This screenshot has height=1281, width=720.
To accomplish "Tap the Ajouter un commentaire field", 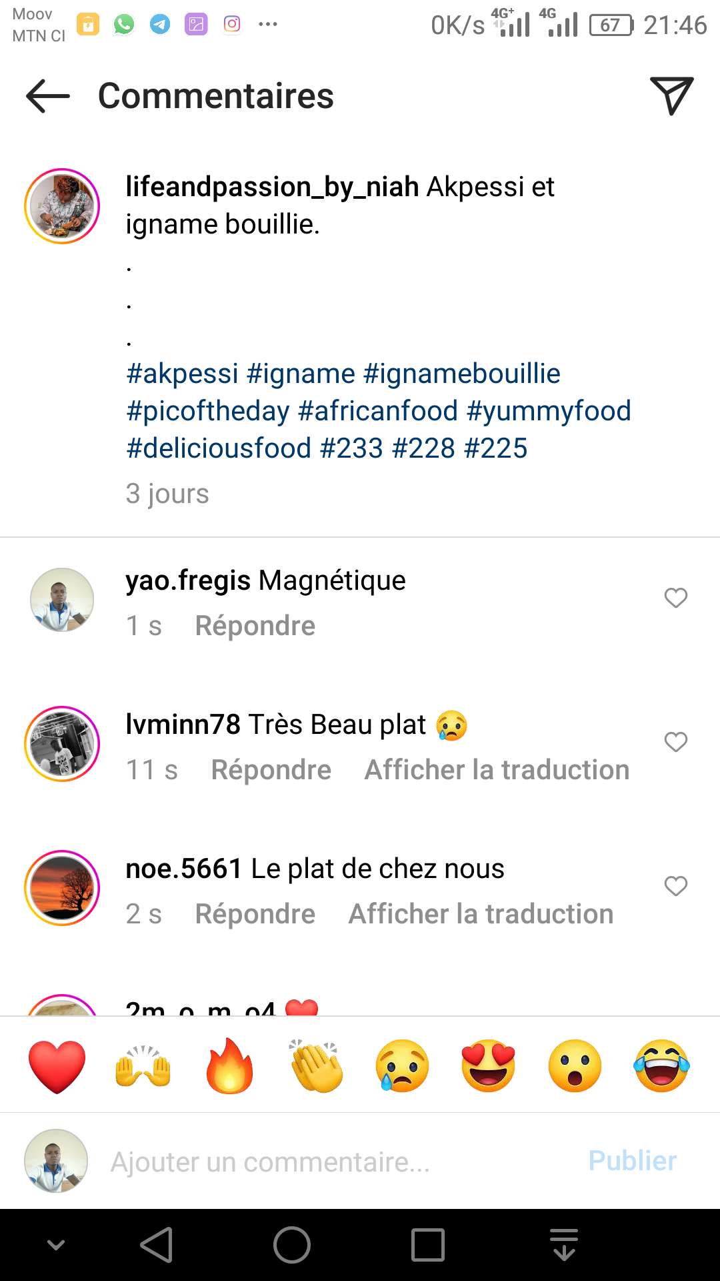I will [x=333, y=1162].
